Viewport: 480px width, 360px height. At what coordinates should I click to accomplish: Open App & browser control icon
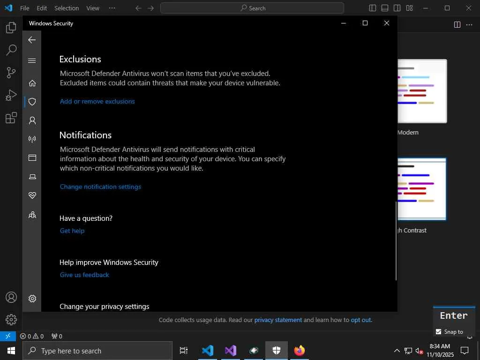click(x=32, y=157)
